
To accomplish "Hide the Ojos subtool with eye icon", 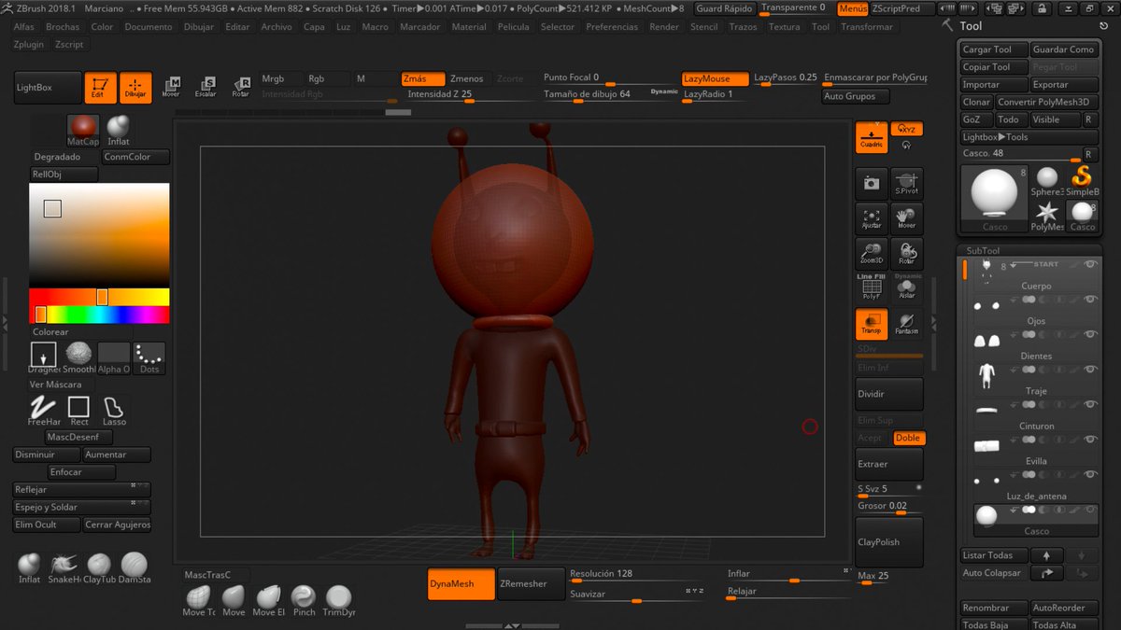I will point(1089,300).
